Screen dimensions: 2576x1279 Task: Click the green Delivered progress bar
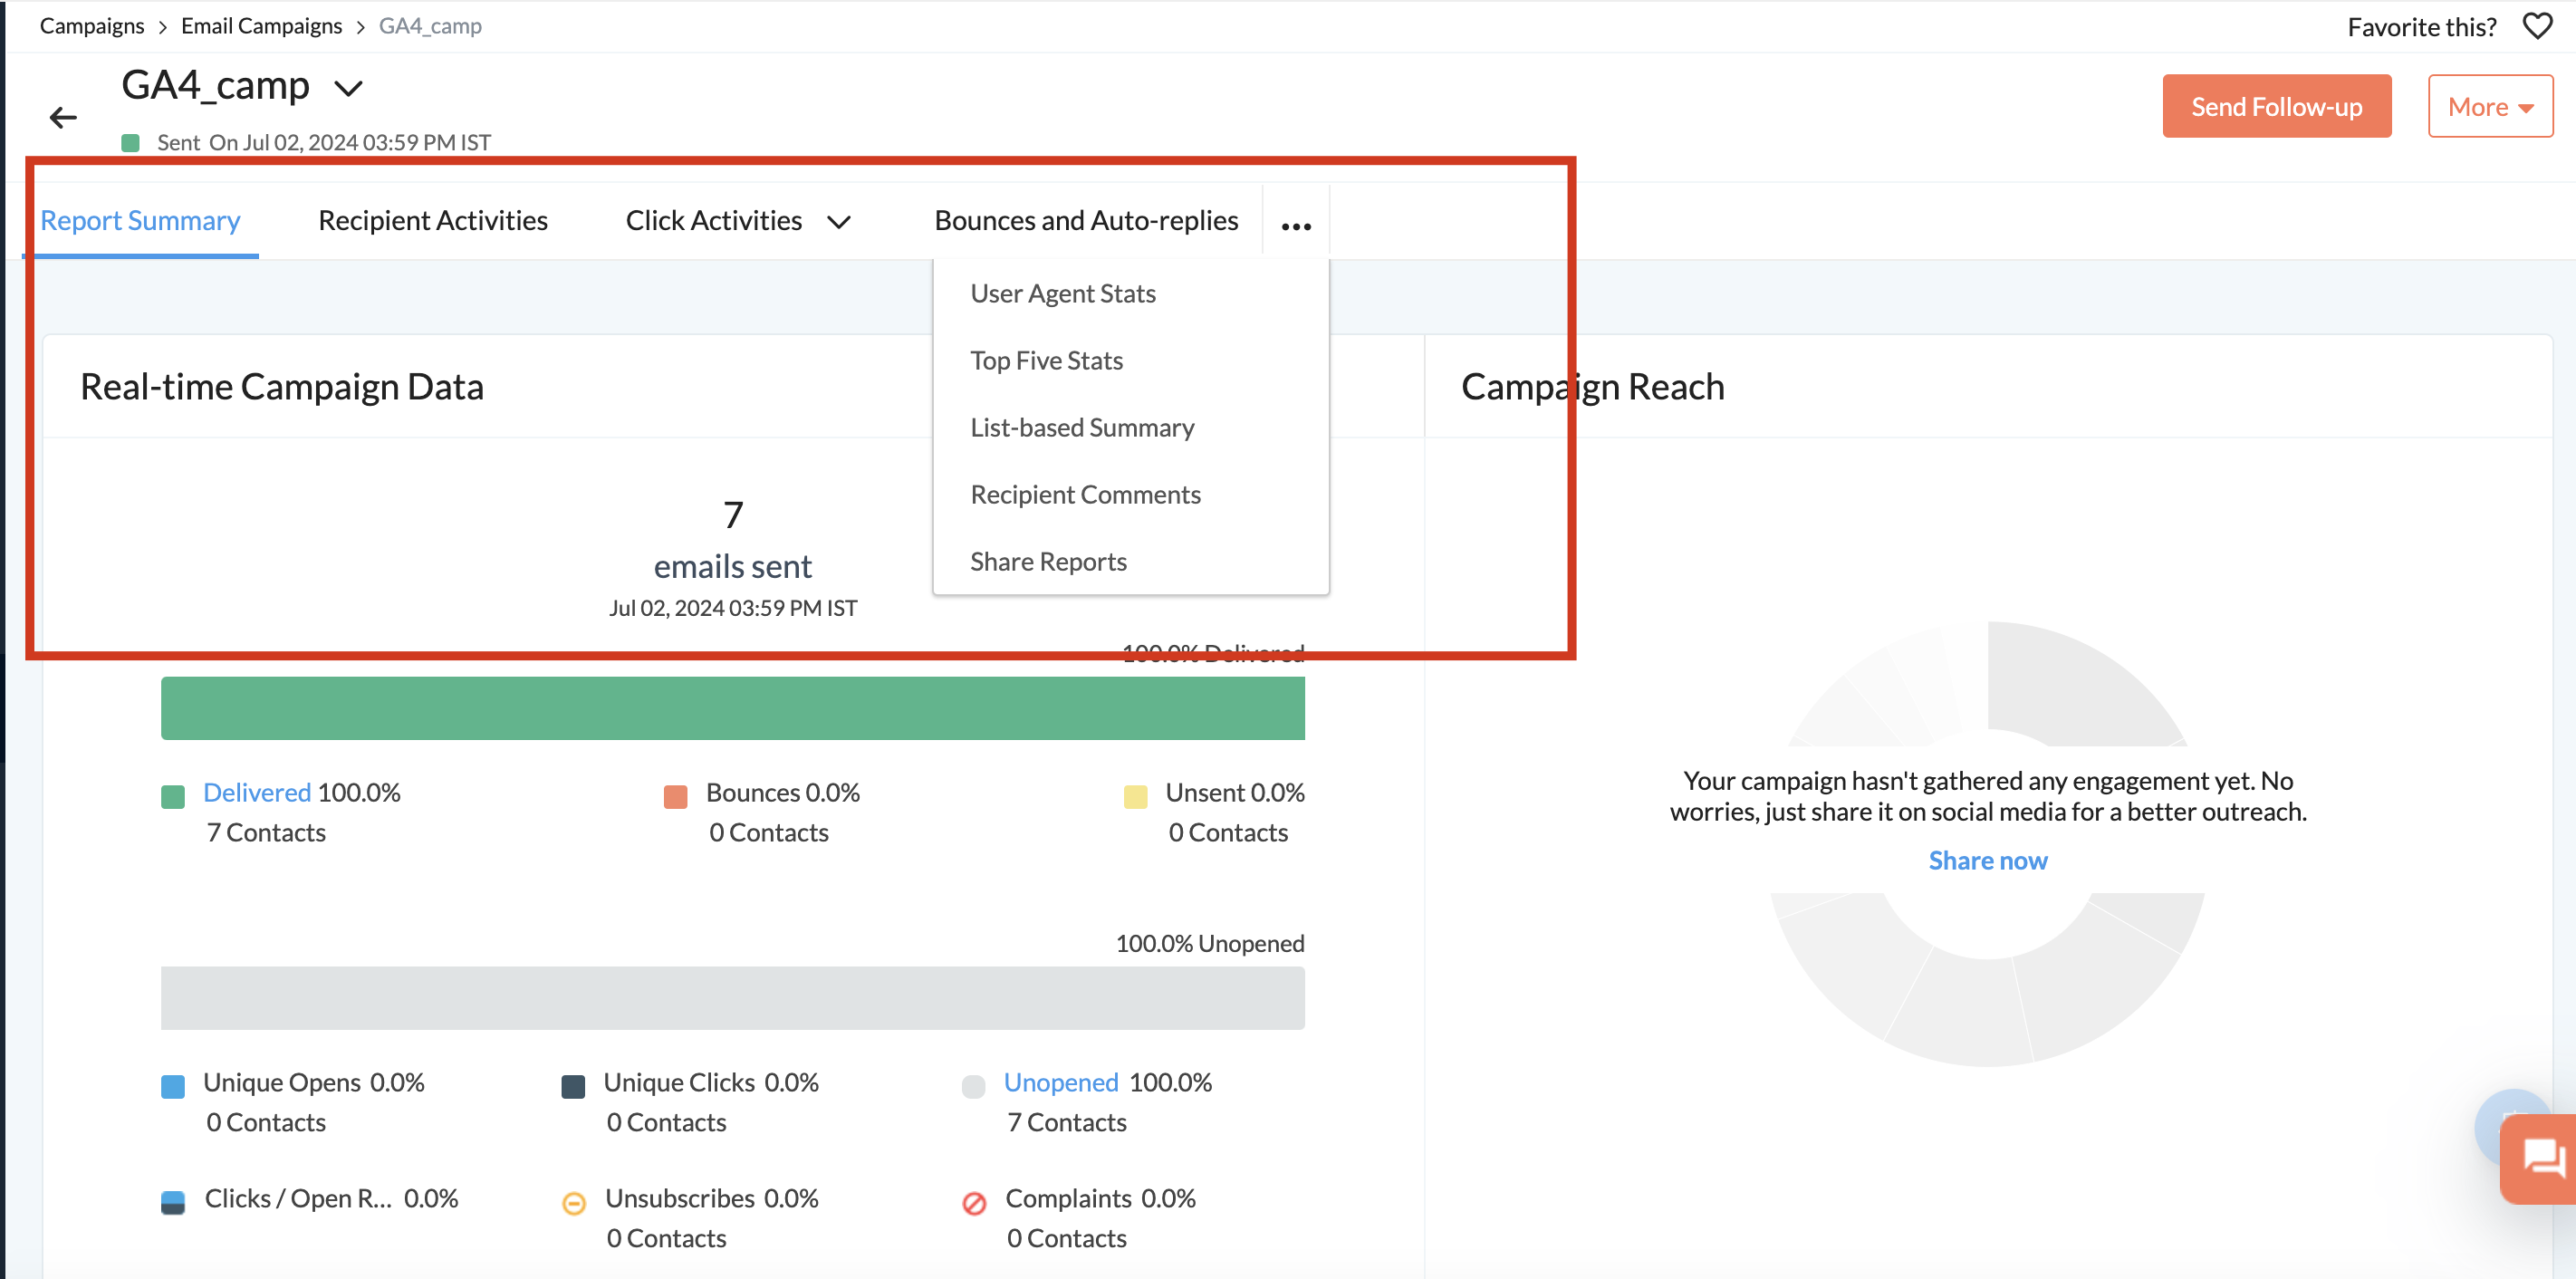(732, 708)
